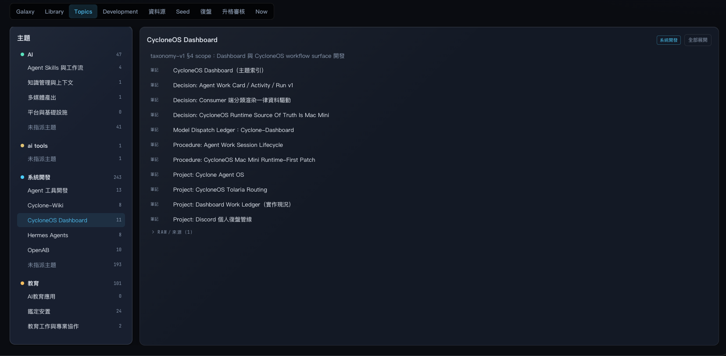Open 未指派主題 with count 41
This screenshot has height=356, width=726.
[x=71, y=127]
